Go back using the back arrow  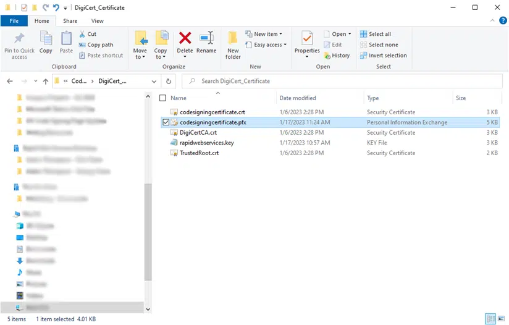[10, 81]
